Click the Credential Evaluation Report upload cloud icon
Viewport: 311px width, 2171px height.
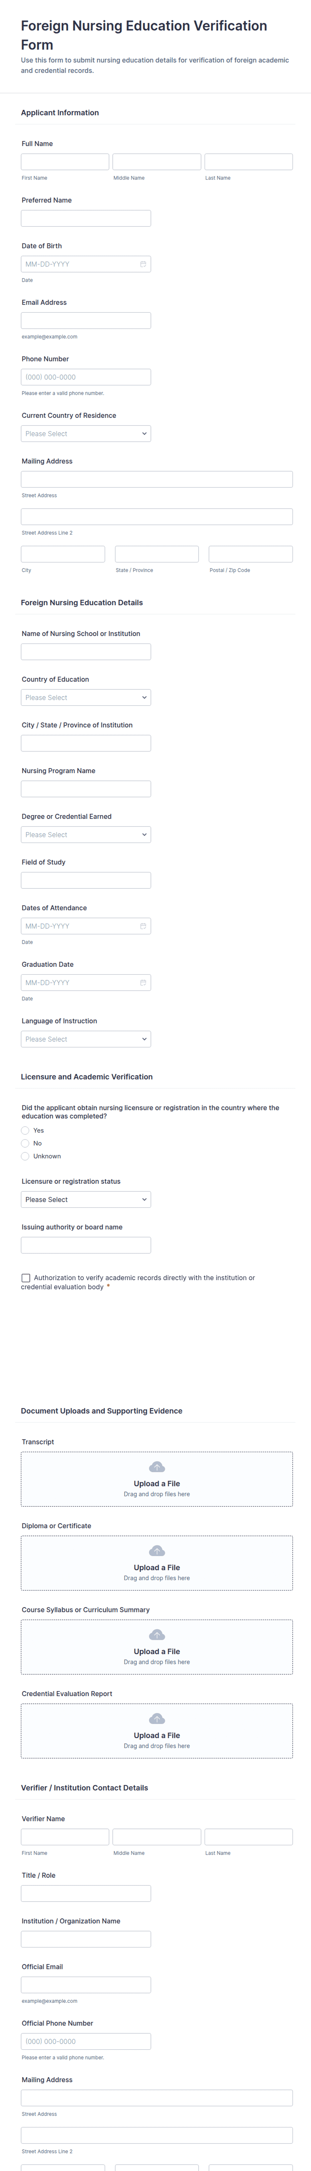coord(157,1719)
